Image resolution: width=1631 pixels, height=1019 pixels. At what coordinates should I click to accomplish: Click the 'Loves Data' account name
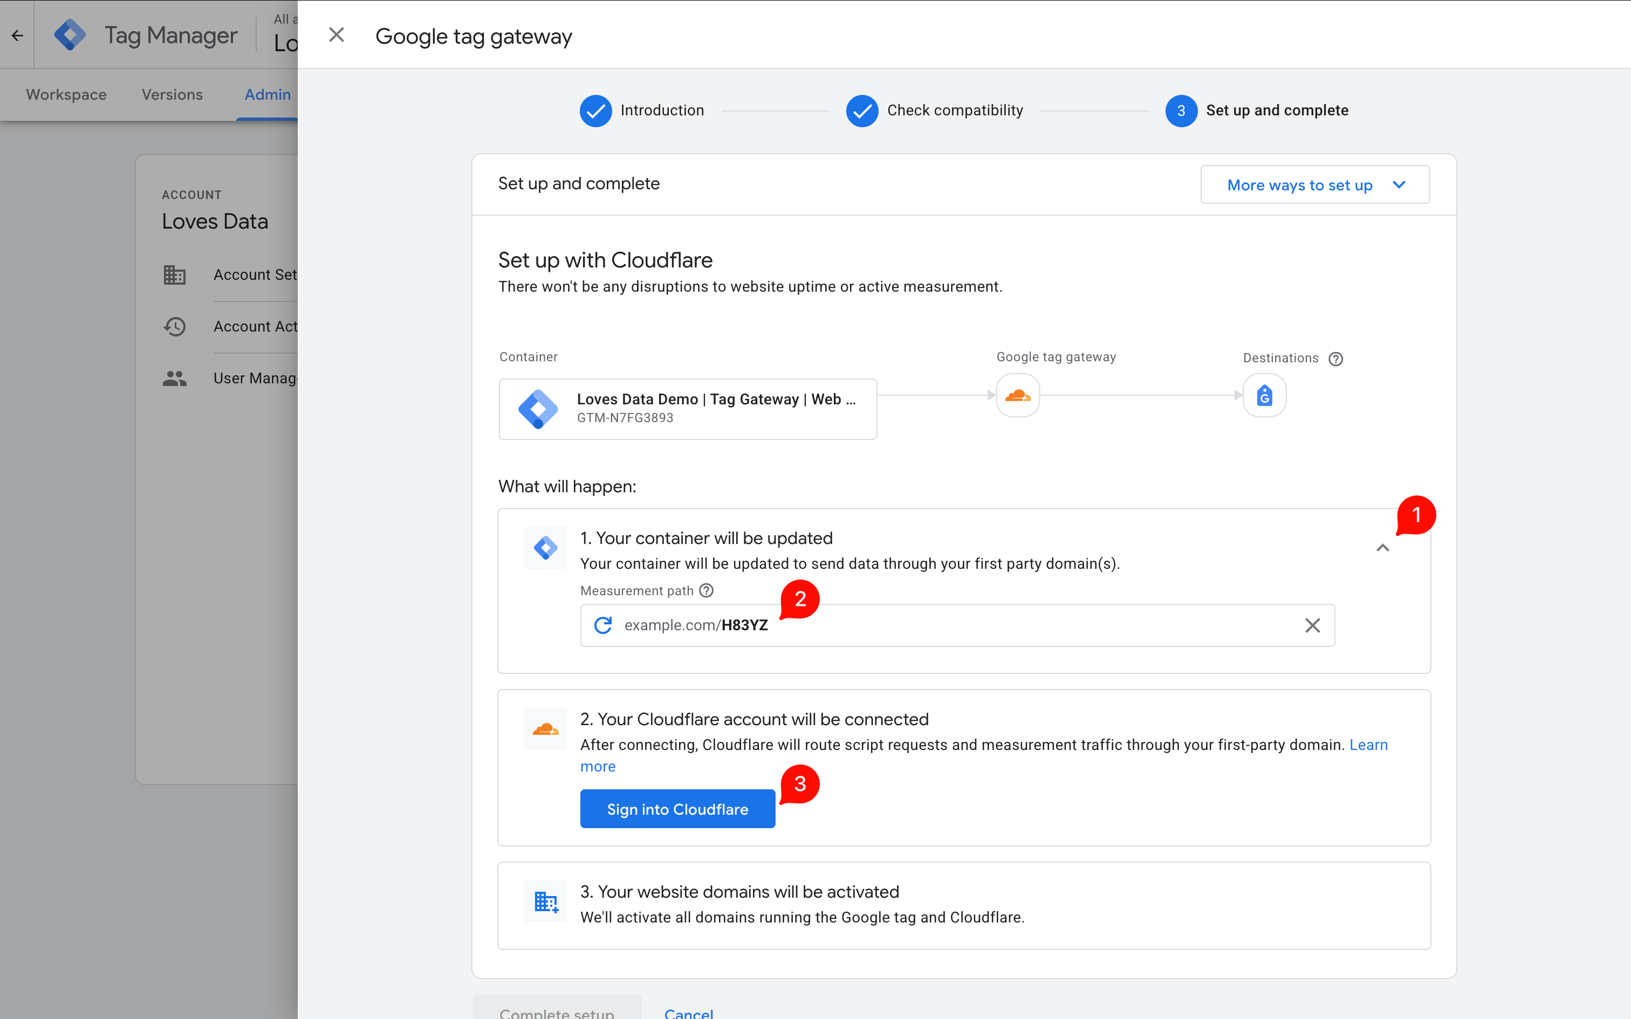[x=215, y=221]
